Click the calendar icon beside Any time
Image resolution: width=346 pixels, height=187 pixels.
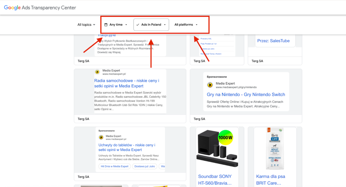click(106, 25)
